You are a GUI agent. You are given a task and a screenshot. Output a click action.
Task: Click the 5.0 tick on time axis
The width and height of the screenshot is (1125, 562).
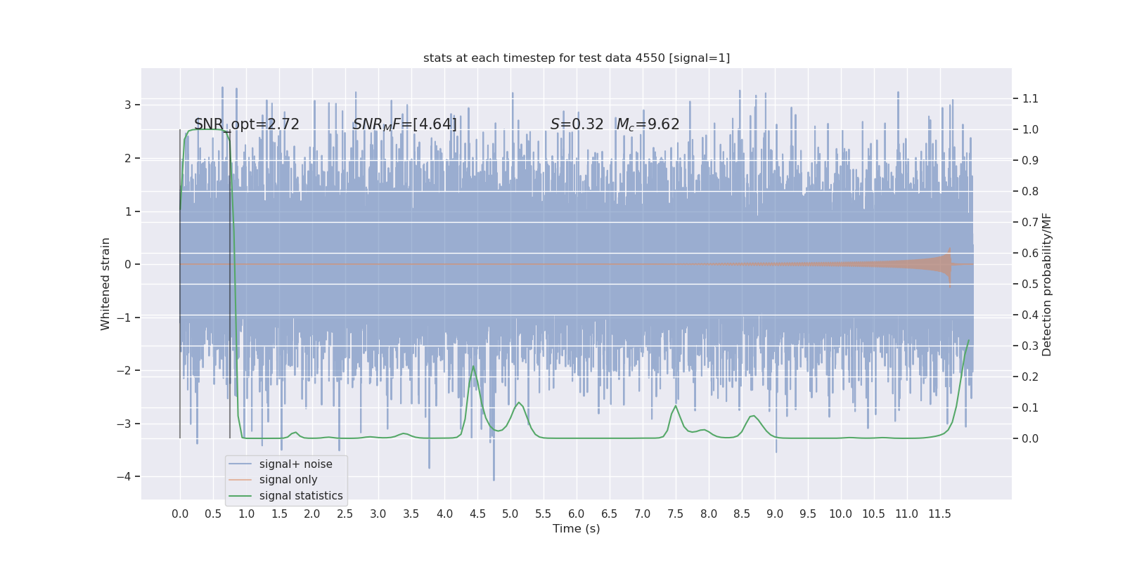coord(510,514)
